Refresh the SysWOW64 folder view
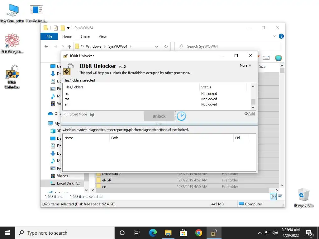 (166, 47)
